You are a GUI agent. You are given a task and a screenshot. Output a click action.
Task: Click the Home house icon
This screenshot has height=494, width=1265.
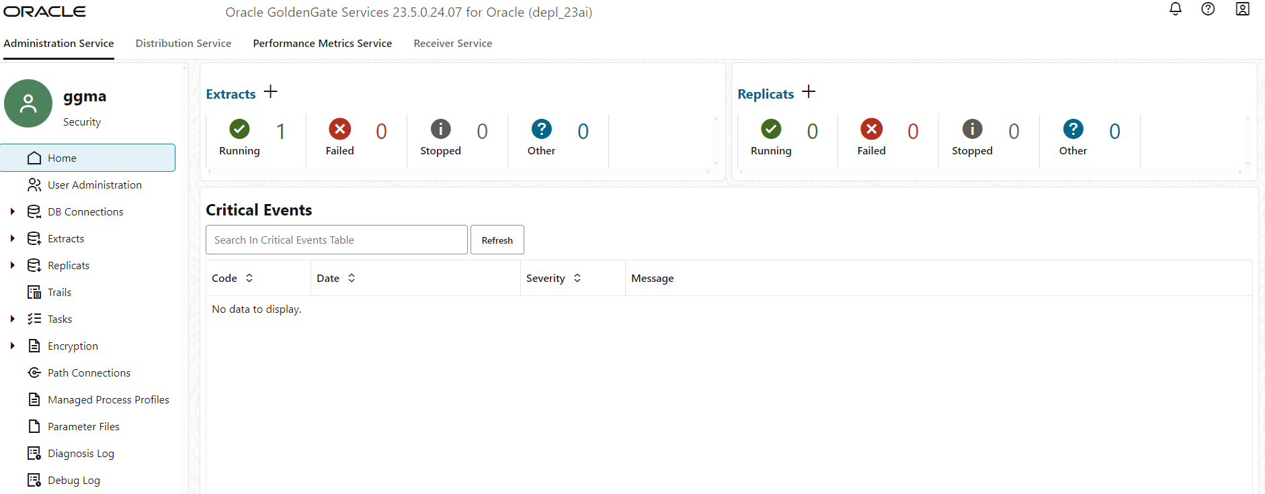coord(34,158)
